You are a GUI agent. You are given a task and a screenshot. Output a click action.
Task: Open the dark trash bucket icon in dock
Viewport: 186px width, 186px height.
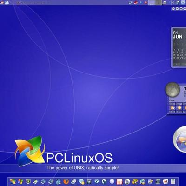pyautogui.click(x=89, y=181)
